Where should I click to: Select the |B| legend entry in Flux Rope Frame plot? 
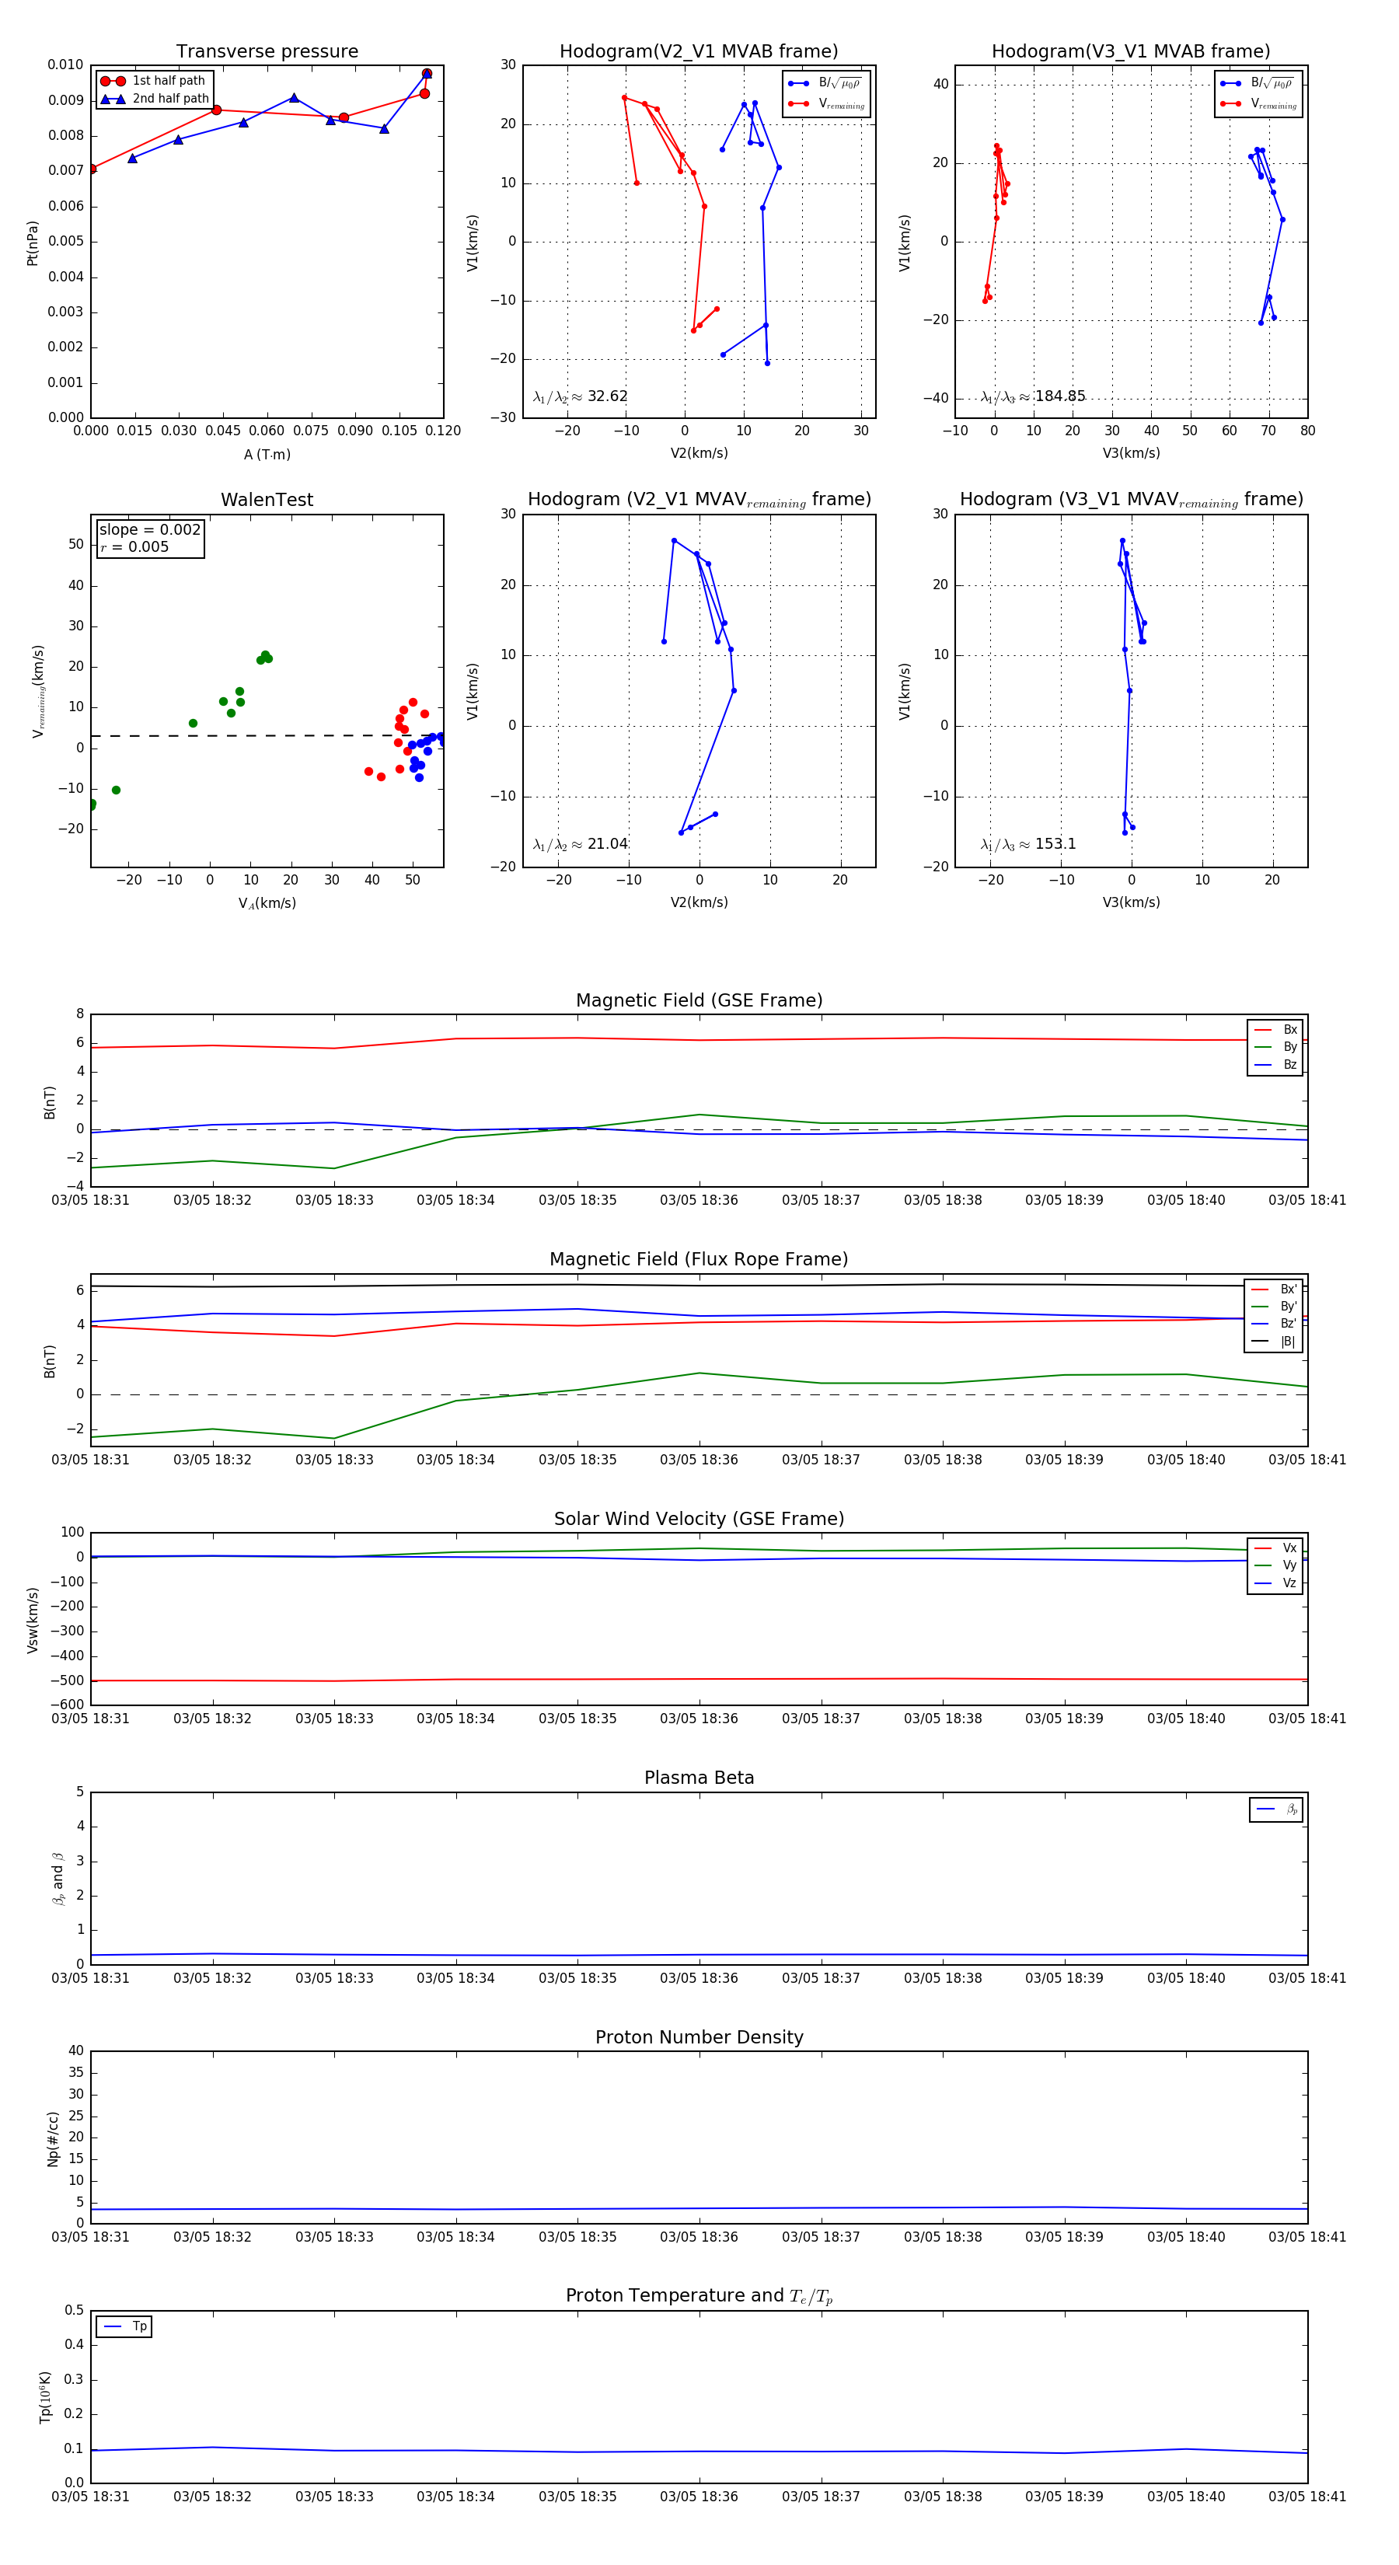[1274, 1342]
